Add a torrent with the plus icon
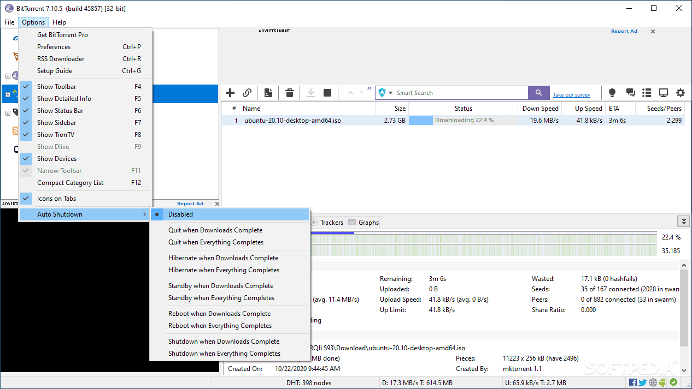The width and height of the screenshot is (692, 389). click(x=230, y=93)
